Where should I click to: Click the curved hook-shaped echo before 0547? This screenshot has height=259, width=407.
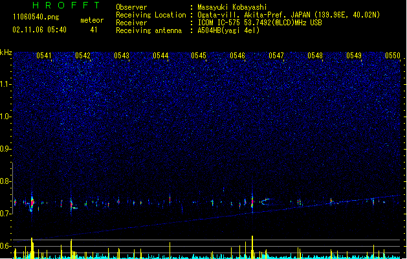tap(265, 201)
